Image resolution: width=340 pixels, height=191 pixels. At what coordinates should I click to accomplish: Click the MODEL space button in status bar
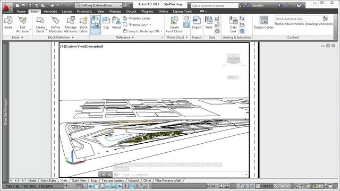click(x=212, y=186)
